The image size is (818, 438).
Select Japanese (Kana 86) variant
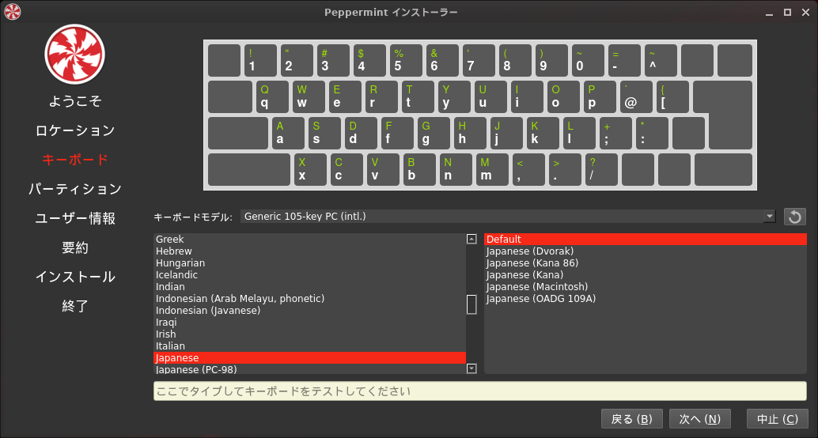point(646,263)
